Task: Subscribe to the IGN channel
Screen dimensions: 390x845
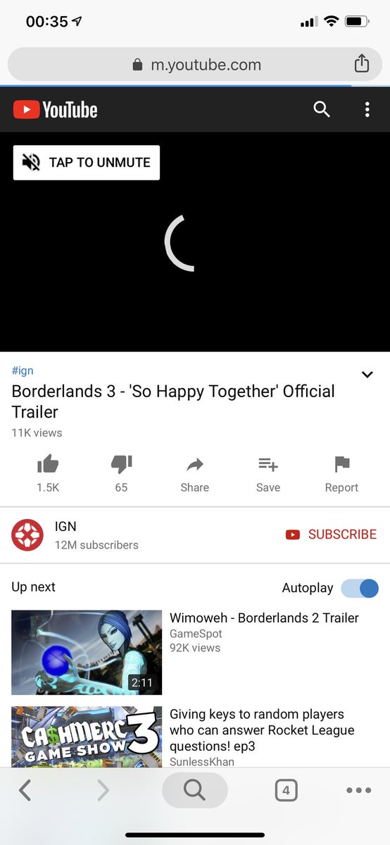Action: tap(331, 534)
